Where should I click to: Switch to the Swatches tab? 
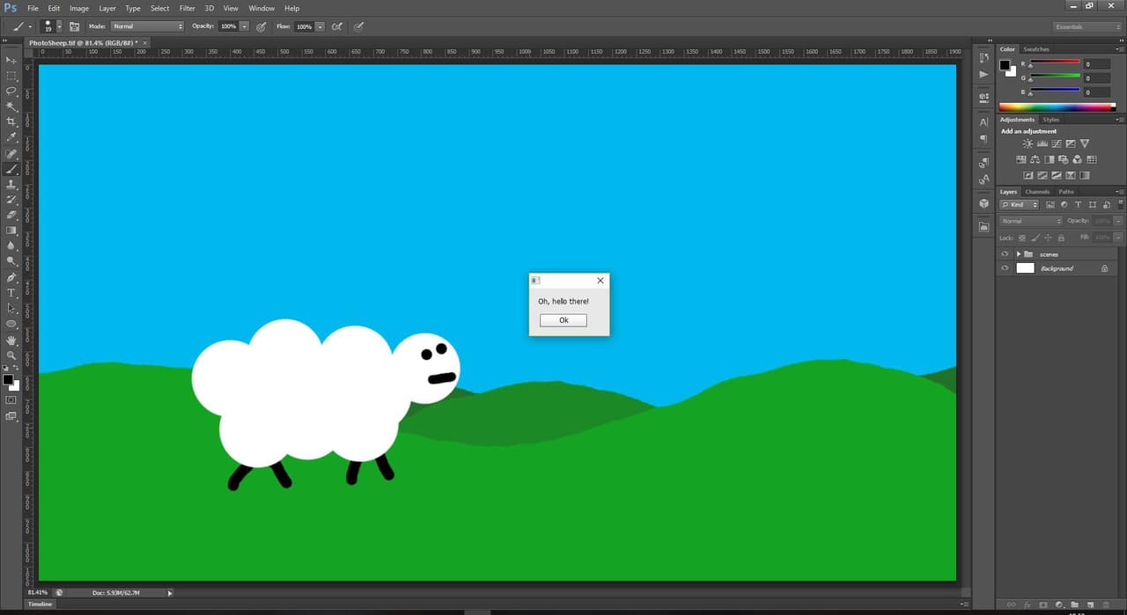(x=1036, y=49)
